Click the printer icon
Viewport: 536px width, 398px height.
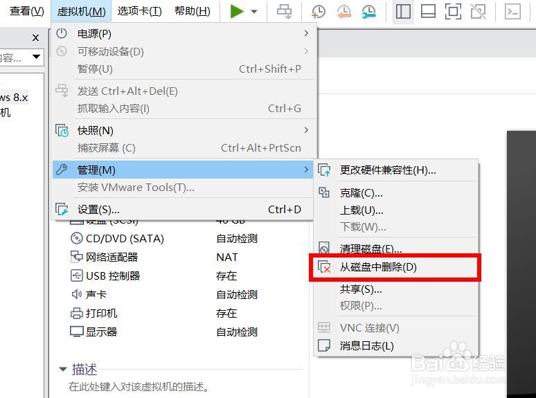click(x=76, y=314)
